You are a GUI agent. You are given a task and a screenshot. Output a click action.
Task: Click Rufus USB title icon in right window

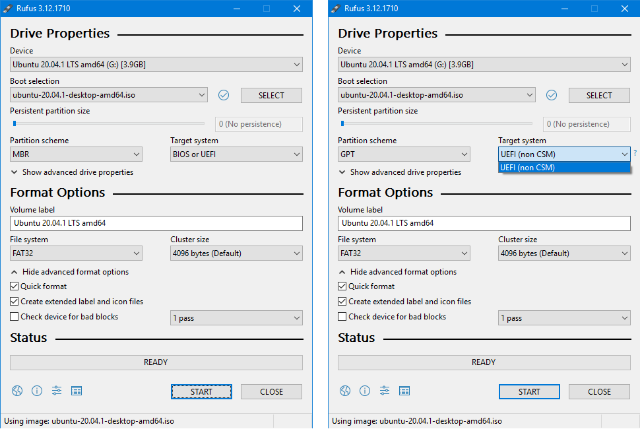[336, 8]
